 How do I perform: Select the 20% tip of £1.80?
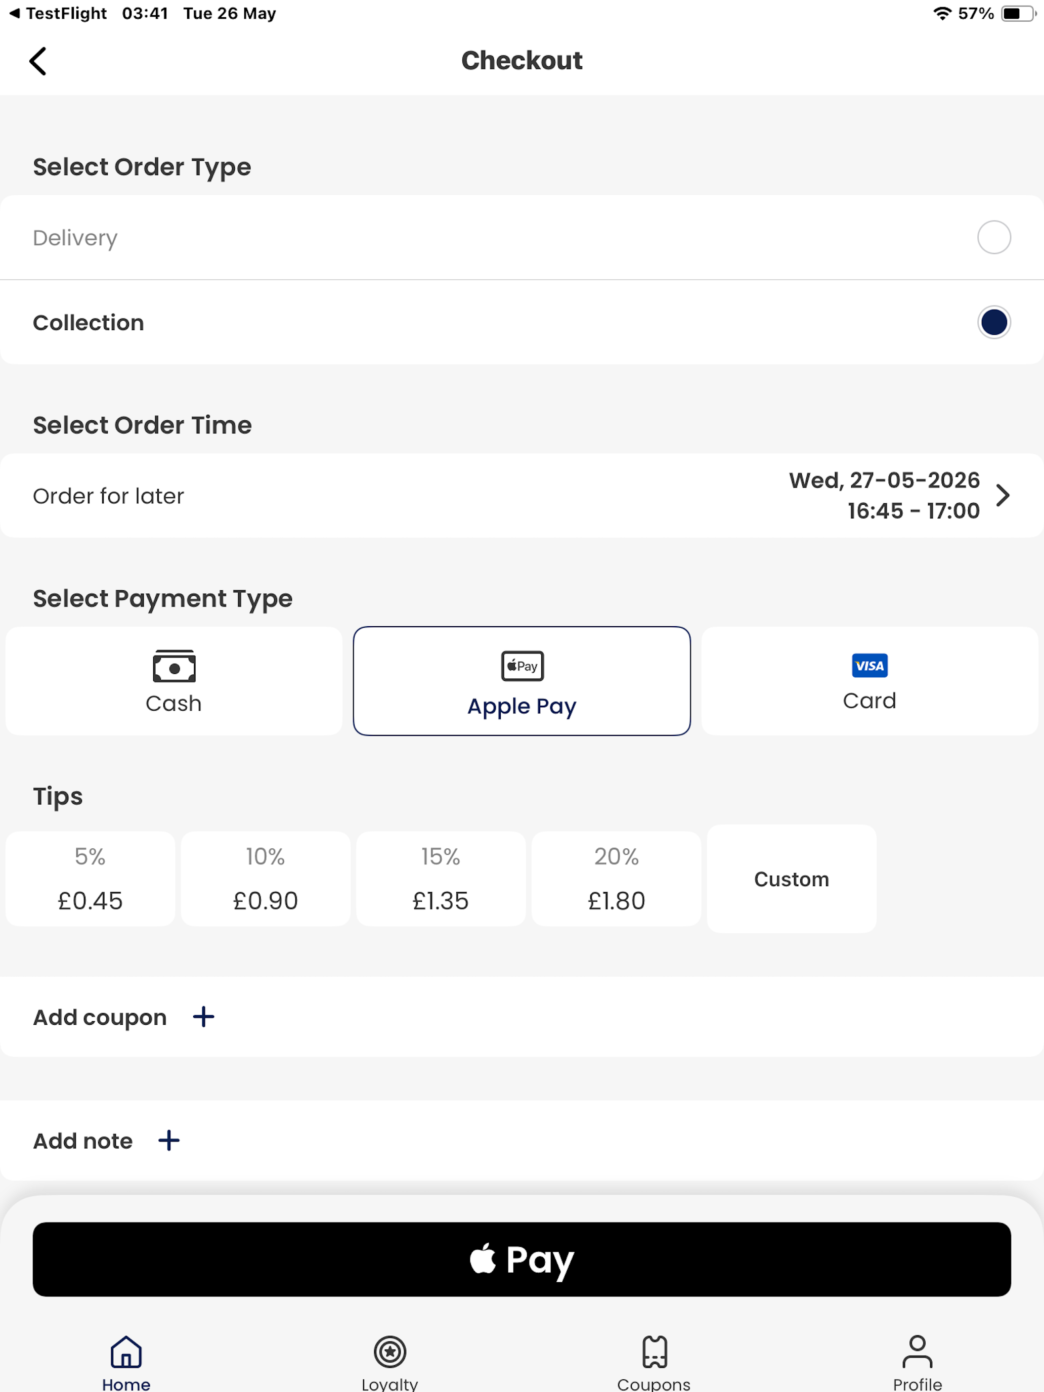pyautogui.click(x=616, y=879)
